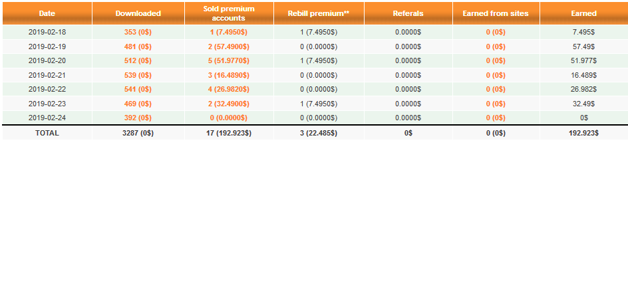Click the TOTAL row label
Screen dimensions: 628x287
click(47, 133)
